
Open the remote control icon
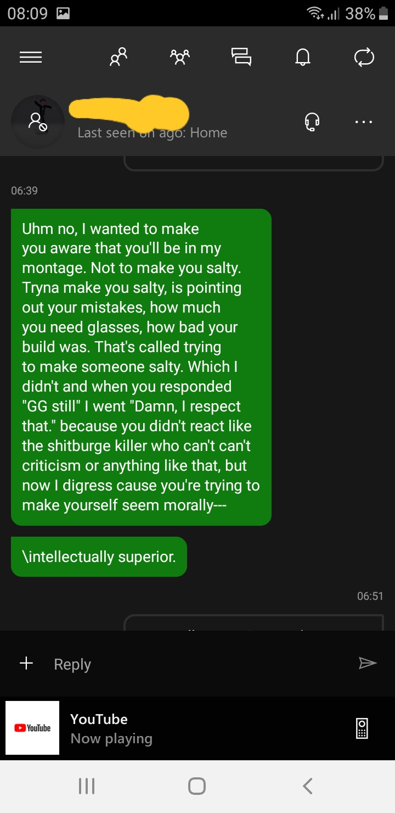pyautogui.click(x=362, y=728)
